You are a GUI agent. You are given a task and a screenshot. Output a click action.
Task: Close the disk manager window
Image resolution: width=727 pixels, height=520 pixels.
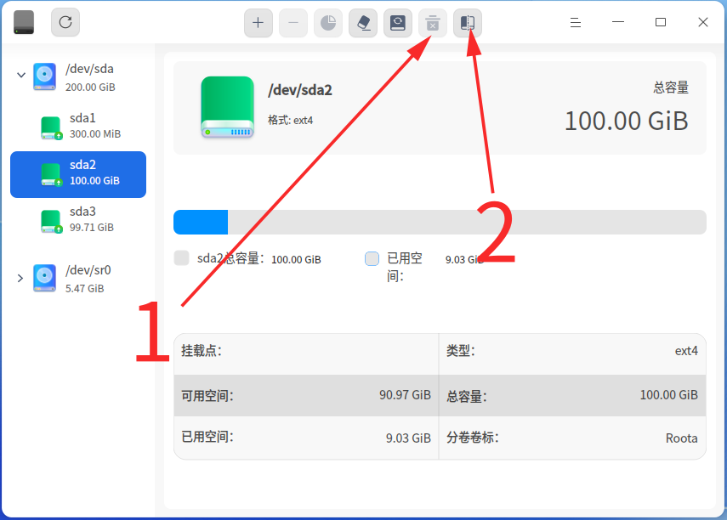(x=703, y=22)
